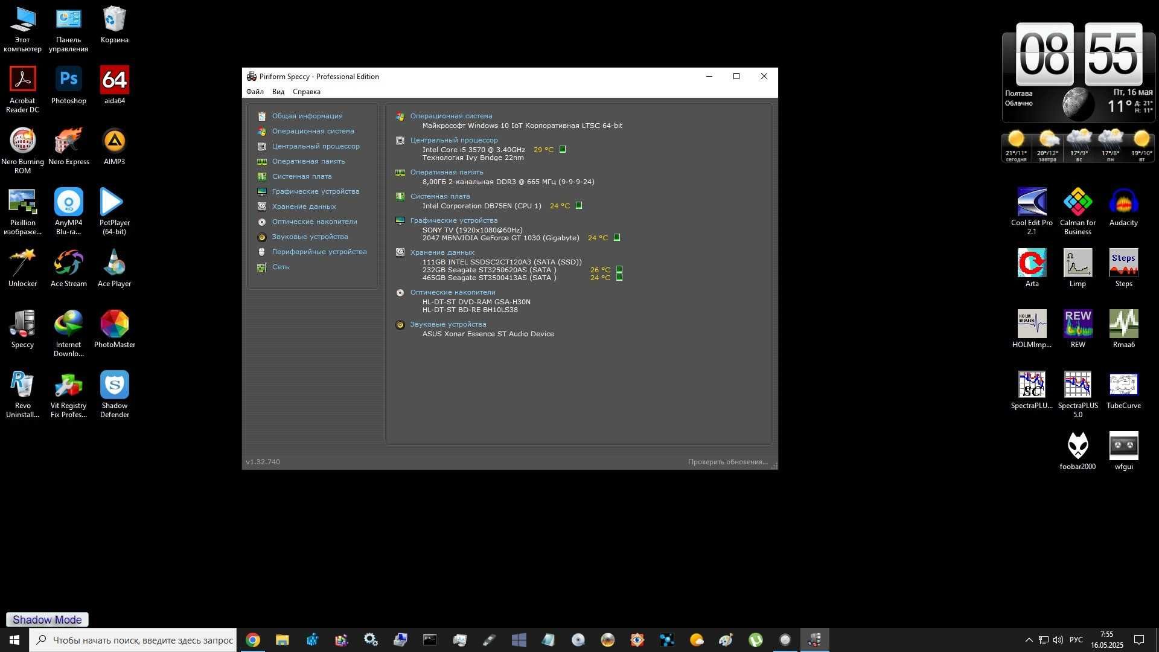Open the Speccy desktop shortcut
The height and width of the screenshot is (652, 1159).
(x=22, y=330)
